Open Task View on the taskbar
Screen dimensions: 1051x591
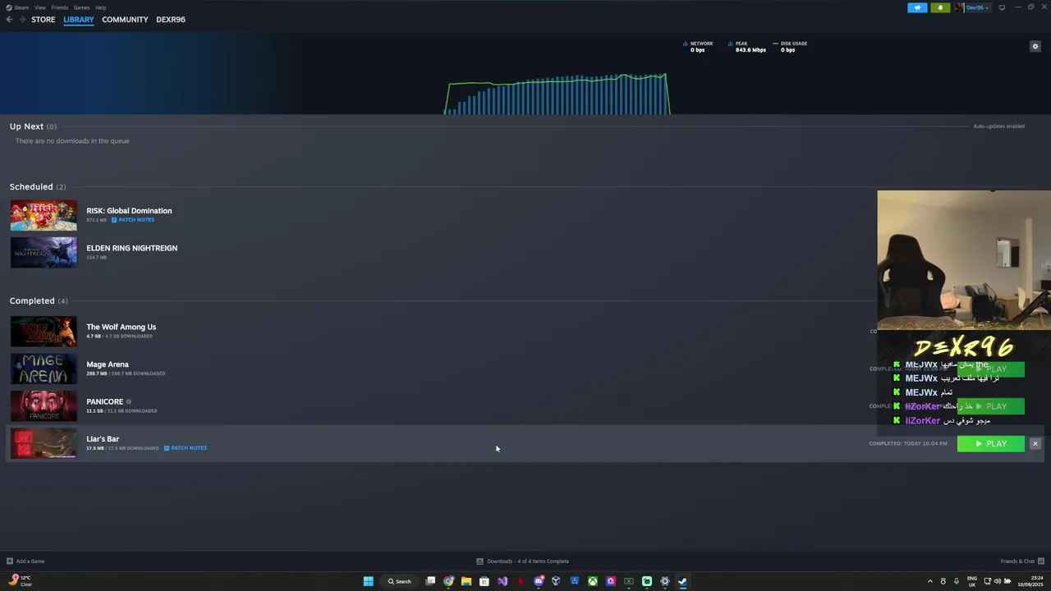tap(430, 581)
